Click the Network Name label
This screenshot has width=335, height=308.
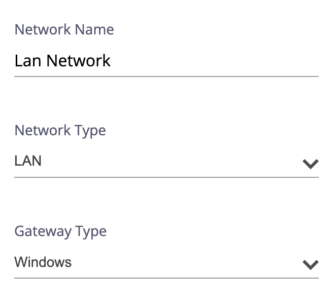[x=64, y=29]
